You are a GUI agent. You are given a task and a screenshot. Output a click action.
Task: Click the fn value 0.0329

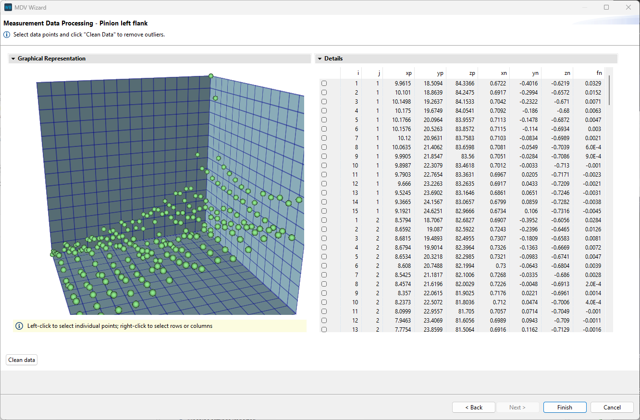tap(594, 84)
